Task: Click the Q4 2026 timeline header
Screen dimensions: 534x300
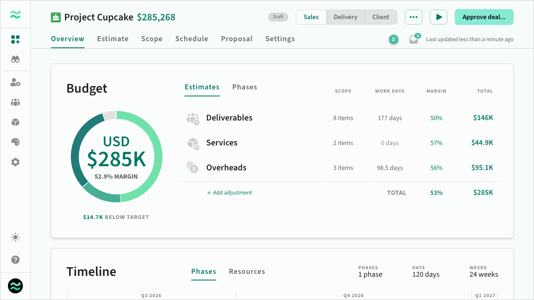Action: click(x=354, y=295)
